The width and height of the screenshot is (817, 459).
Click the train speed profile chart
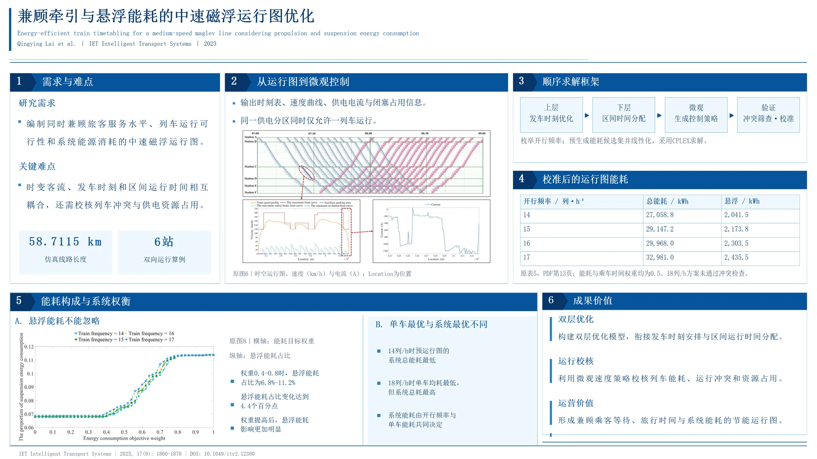point(301,231)
